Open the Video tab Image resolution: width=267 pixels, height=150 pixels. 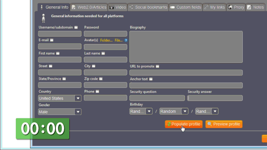click(x=118, y=7)
